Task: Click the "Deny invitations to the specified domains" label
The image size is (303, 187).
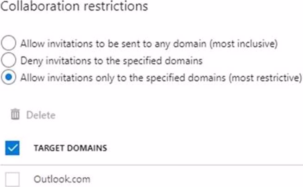Action: tap(112, 60)
